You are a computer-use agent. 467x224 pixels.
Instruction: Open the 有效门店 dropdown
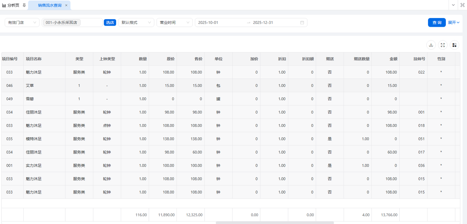coord(22,23)
